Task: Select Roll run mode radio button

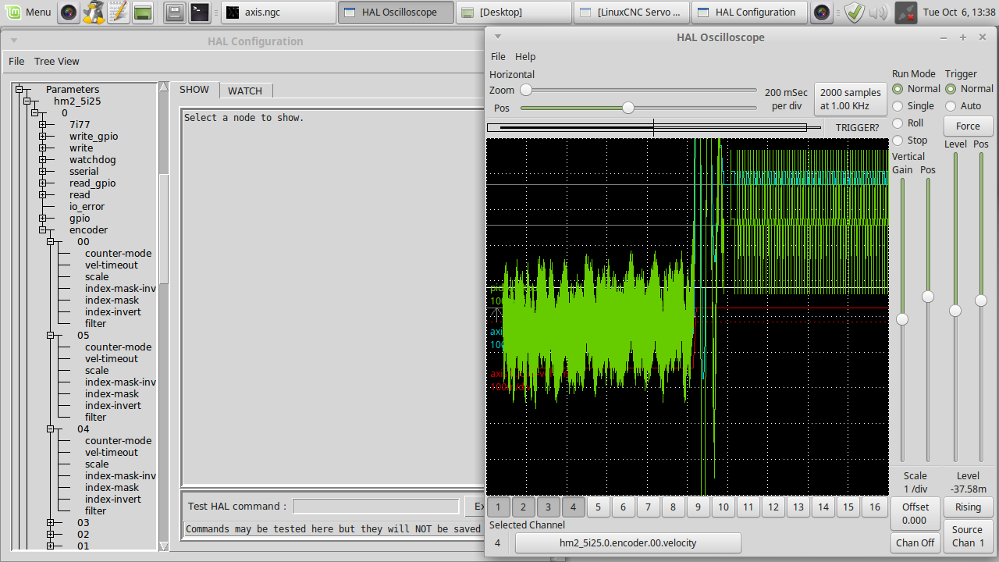Action: pos(898,123)
